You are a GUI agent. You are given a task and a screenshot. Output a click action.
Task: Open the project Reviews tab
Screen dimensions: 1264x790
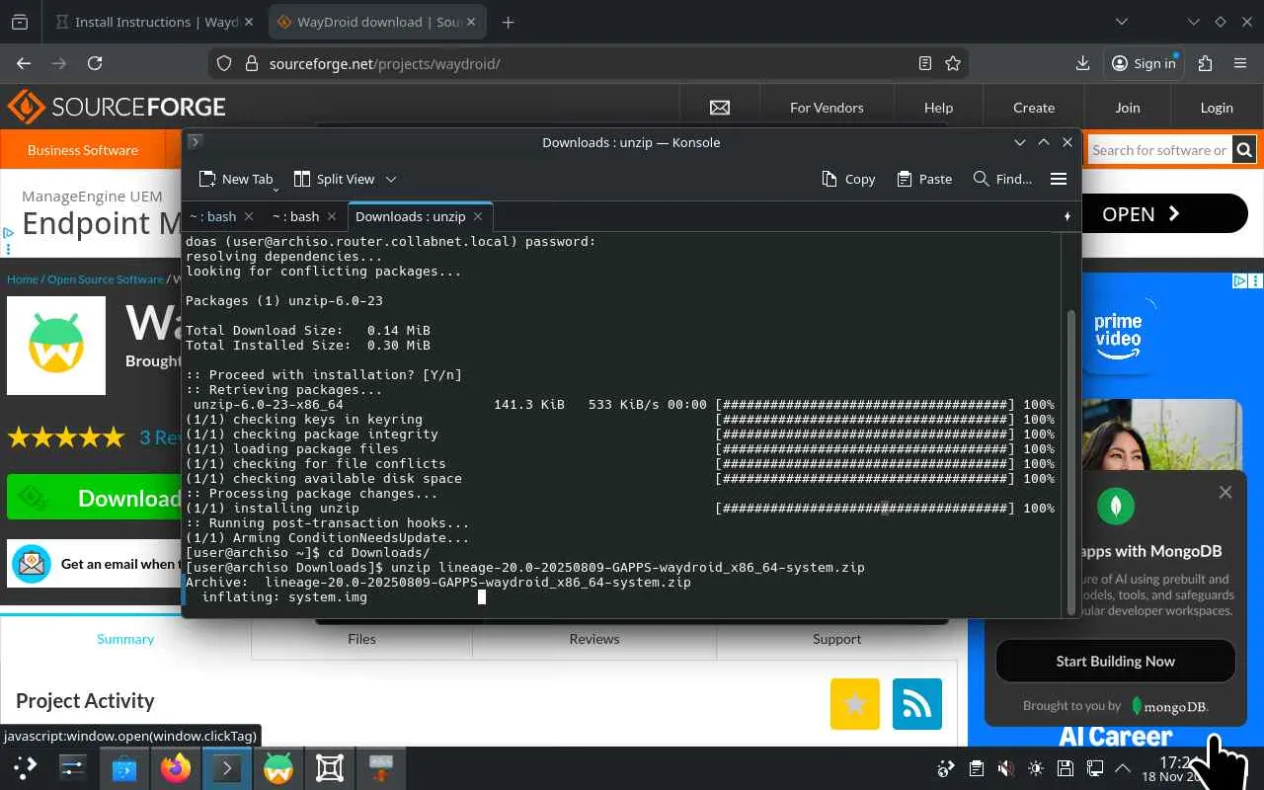pos(594,639)
